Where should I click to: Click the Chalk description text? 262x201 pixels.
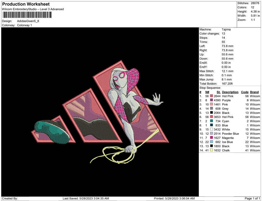pos(226,150)
